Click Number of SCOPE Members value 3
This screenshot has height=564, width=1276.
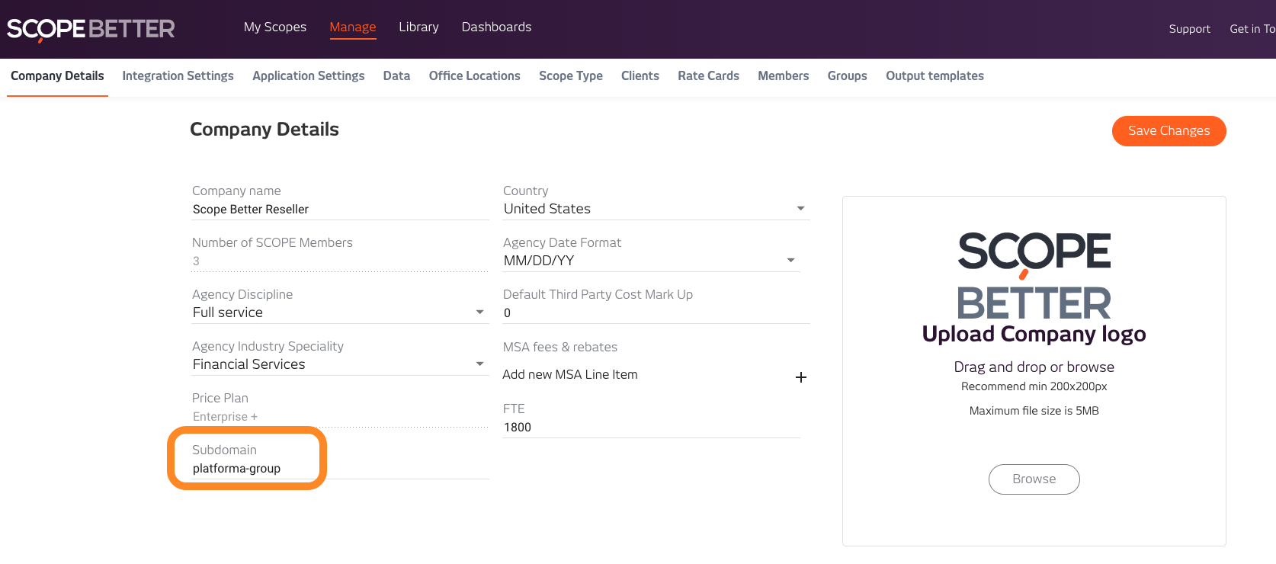[196, 261]
